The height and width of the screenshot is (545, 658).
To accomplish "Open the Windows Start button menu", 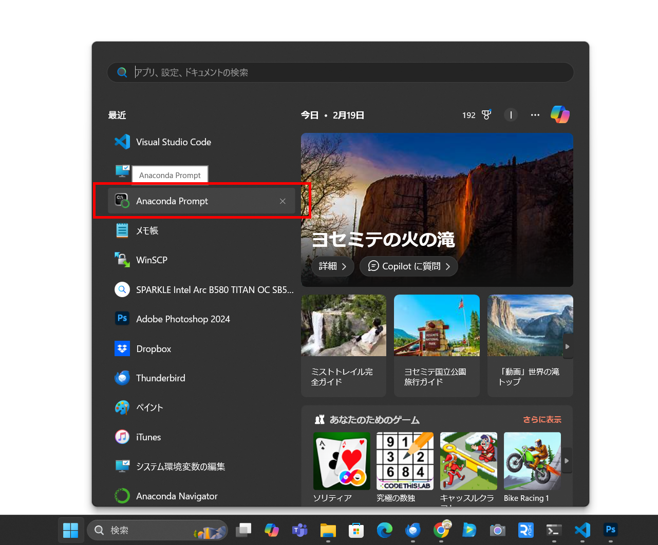I will [x=70, y=530].
